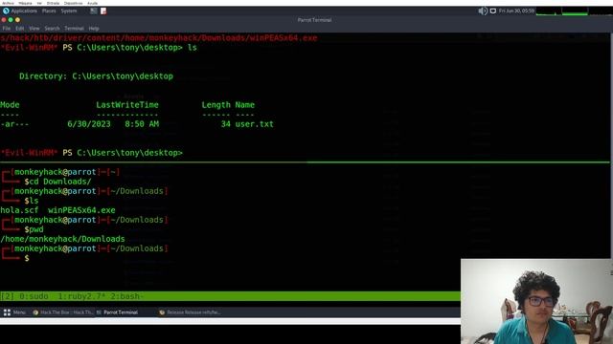Switch to the Hack The Box browser taskbar item
This screenshot has width=613, height=344.
[x=63, y=312]
